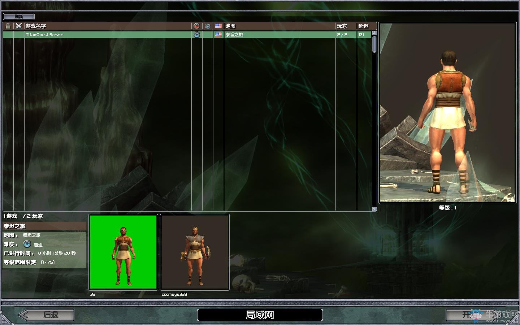This screenshot has width=520, height=325.
Task: Click player name label cccmuyu333
Action: [x=174, y=294]
